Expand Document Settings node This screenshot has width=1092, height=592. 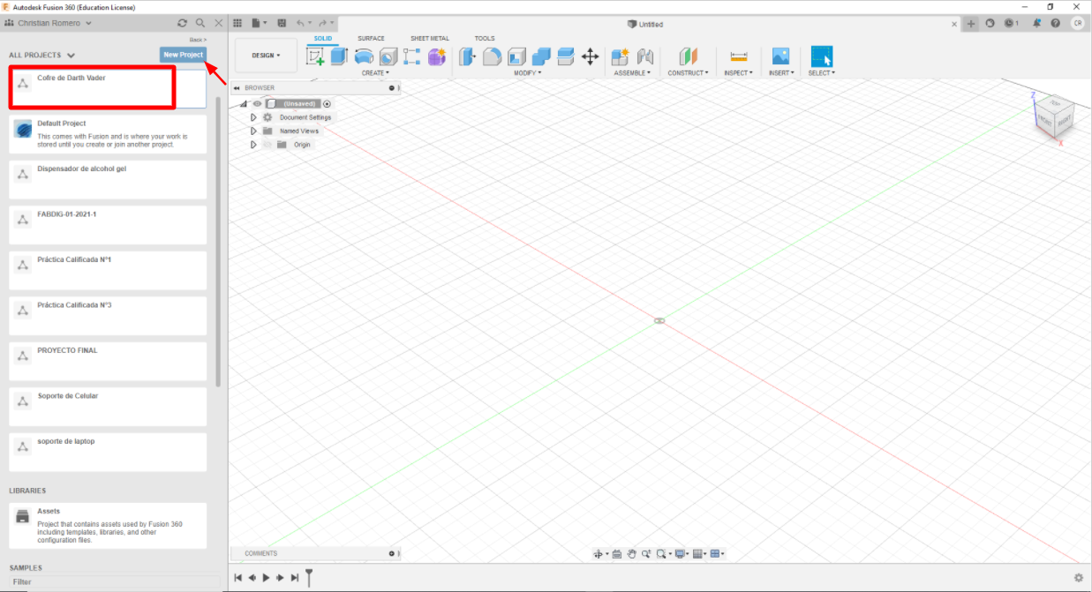coord(253,117)
